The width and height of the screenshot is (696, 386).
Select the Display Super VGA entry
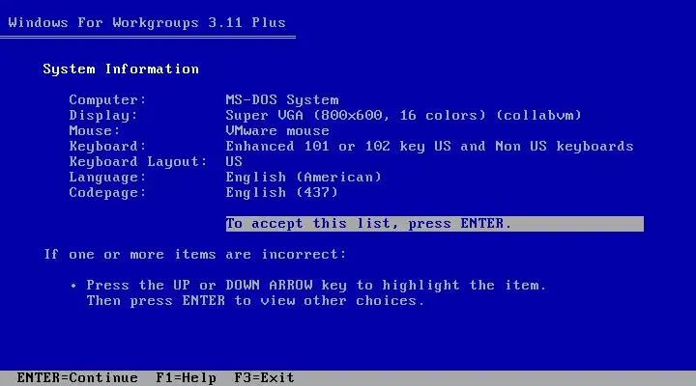pyautogui.click(x=403, y=115)
